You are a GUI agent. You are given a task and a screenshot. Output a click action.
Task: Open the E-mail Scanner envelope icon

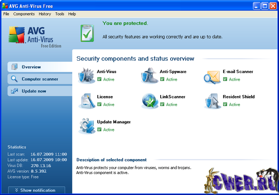[212, 77]
